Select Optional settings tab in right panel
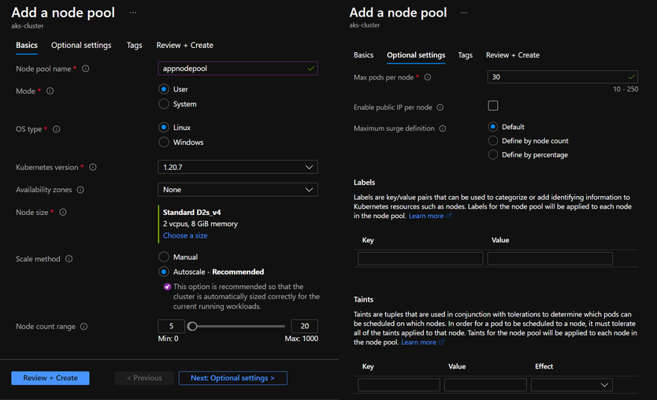The height and width of the screenshot is (400, 657). 416,55
